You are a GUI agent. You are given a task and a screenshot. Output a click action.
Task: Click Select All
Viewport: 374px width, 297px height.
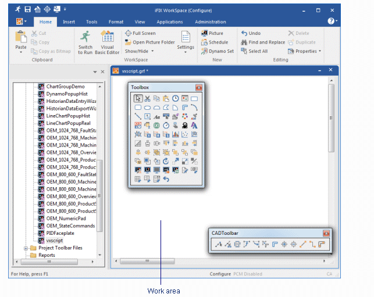(x=254, y=51)
